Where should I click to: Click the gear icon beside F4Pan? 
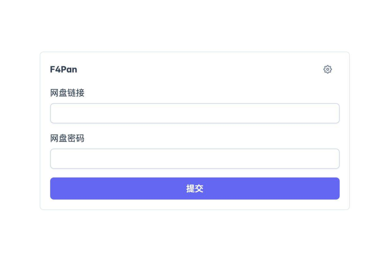pyautogui.click(x=328, y=69)
